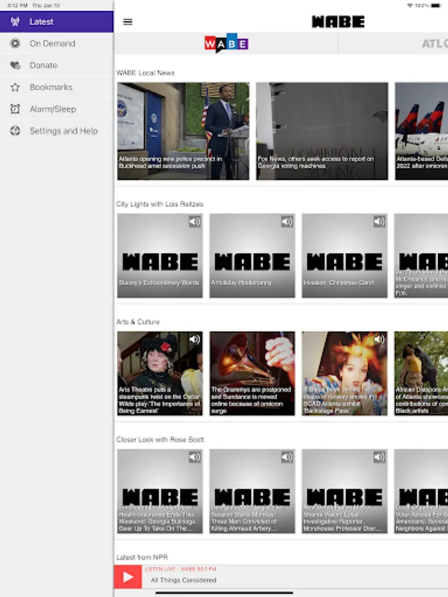Open the On Demand menu item
448x597 pixels.
[52, 44]
